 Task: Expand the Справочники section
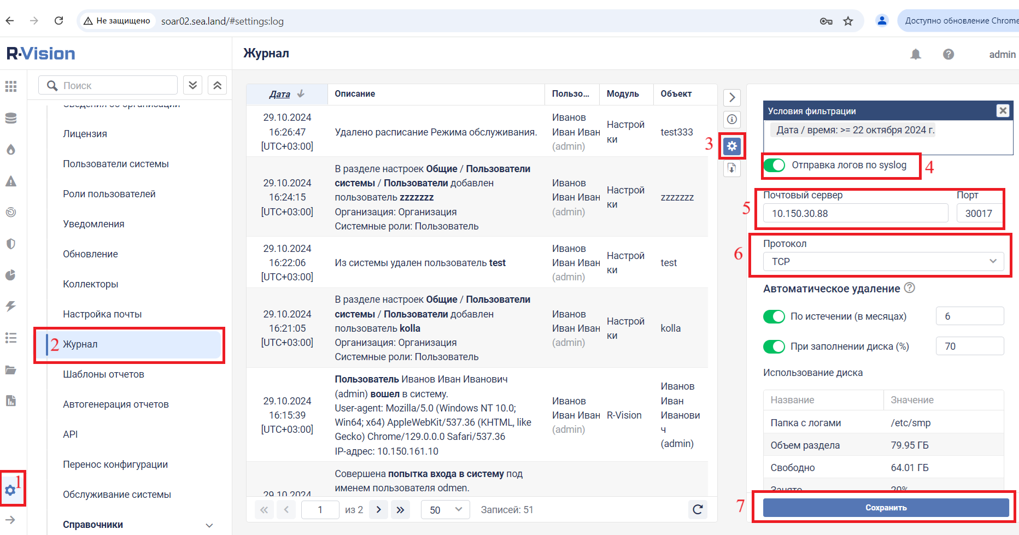(x=209, y=525)
